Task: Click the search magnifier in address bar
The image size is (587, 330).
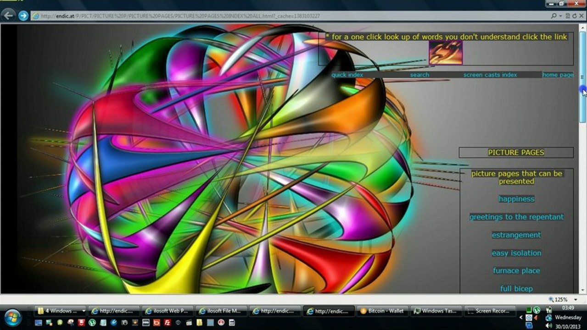Action: click(554, 16)
